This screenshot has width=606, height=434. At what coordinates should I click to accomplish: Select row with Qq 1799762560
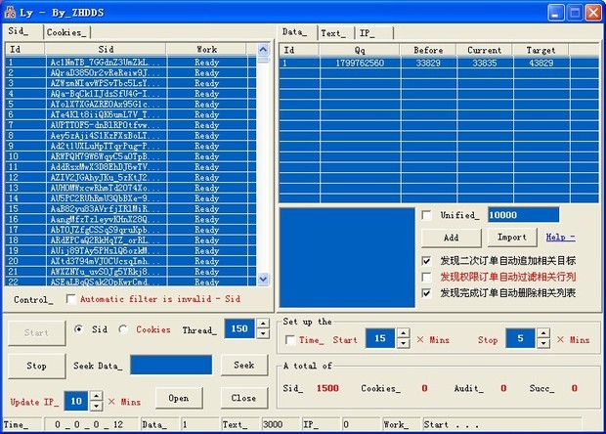tap(363, 64)
